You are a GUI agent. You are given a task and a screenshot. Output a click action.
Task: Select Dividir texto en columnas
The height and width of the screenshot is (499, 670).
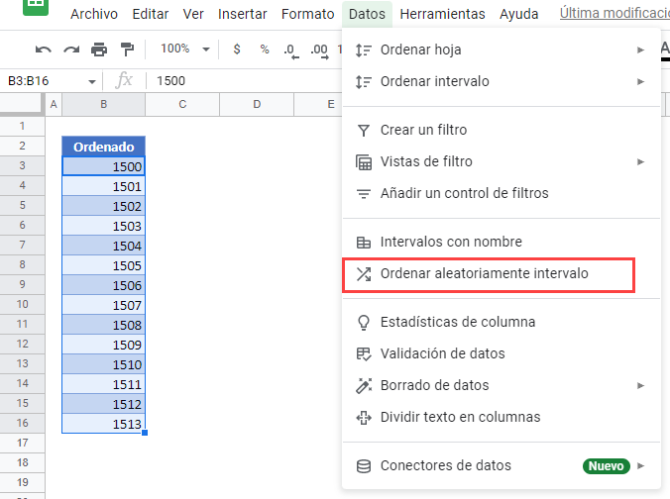pos(502,417)
